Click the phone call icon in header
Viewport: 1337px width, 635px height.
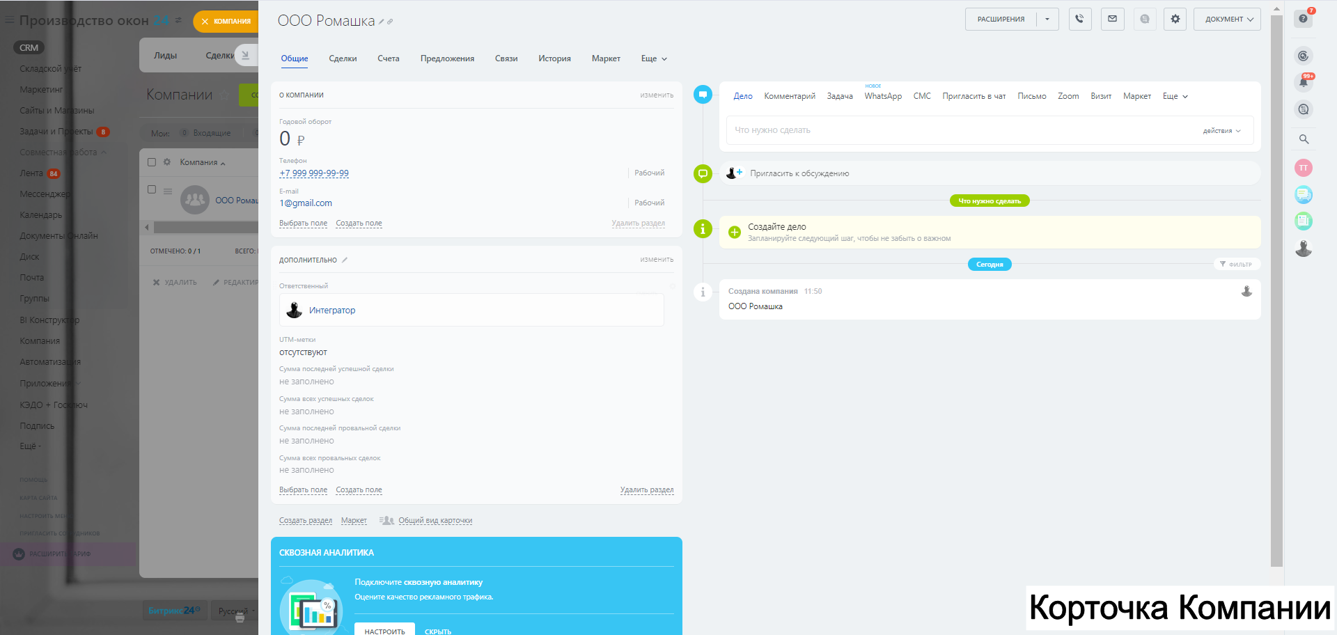pyautogui.click(x=1079, y=19)
